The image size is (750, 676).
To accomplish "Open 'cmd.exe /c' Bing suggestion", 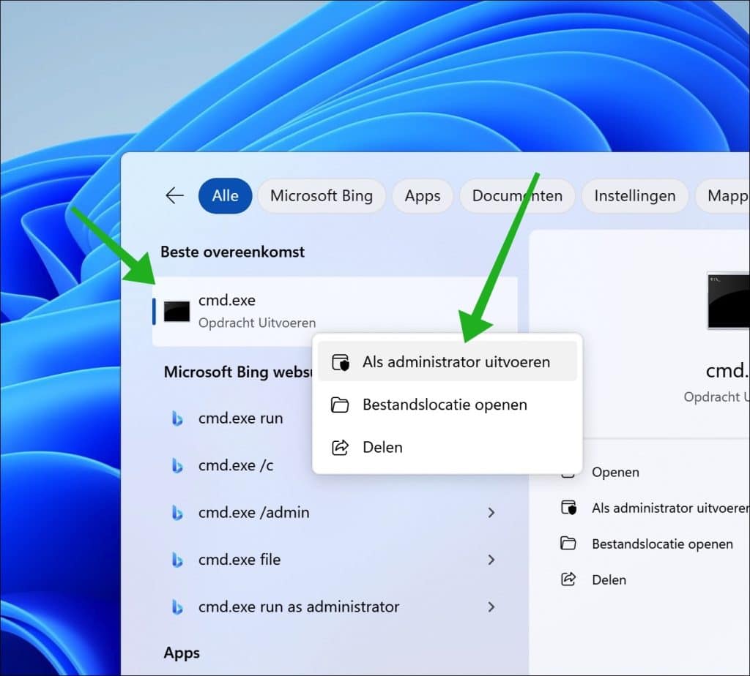I will [237, 465].
